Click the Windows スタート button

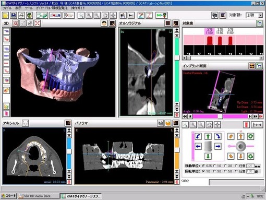8,196
